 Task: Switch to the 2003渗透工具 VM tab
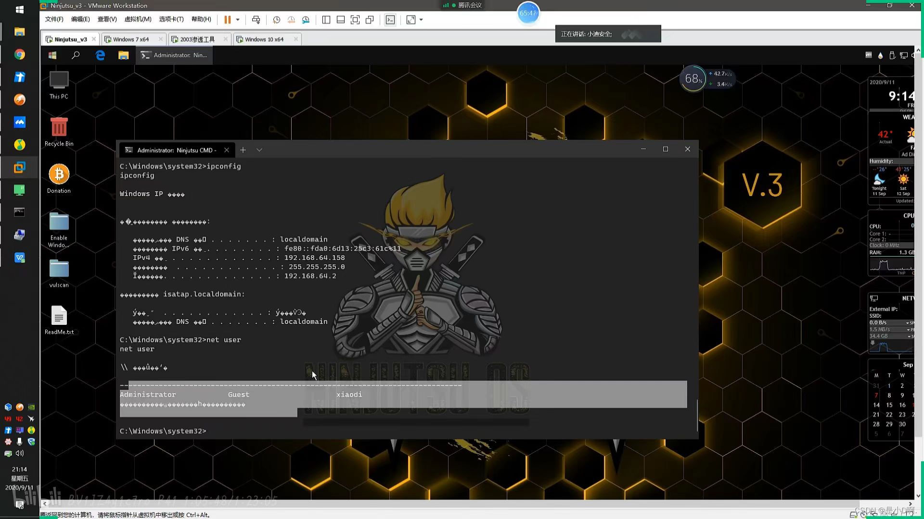[197, 39]
